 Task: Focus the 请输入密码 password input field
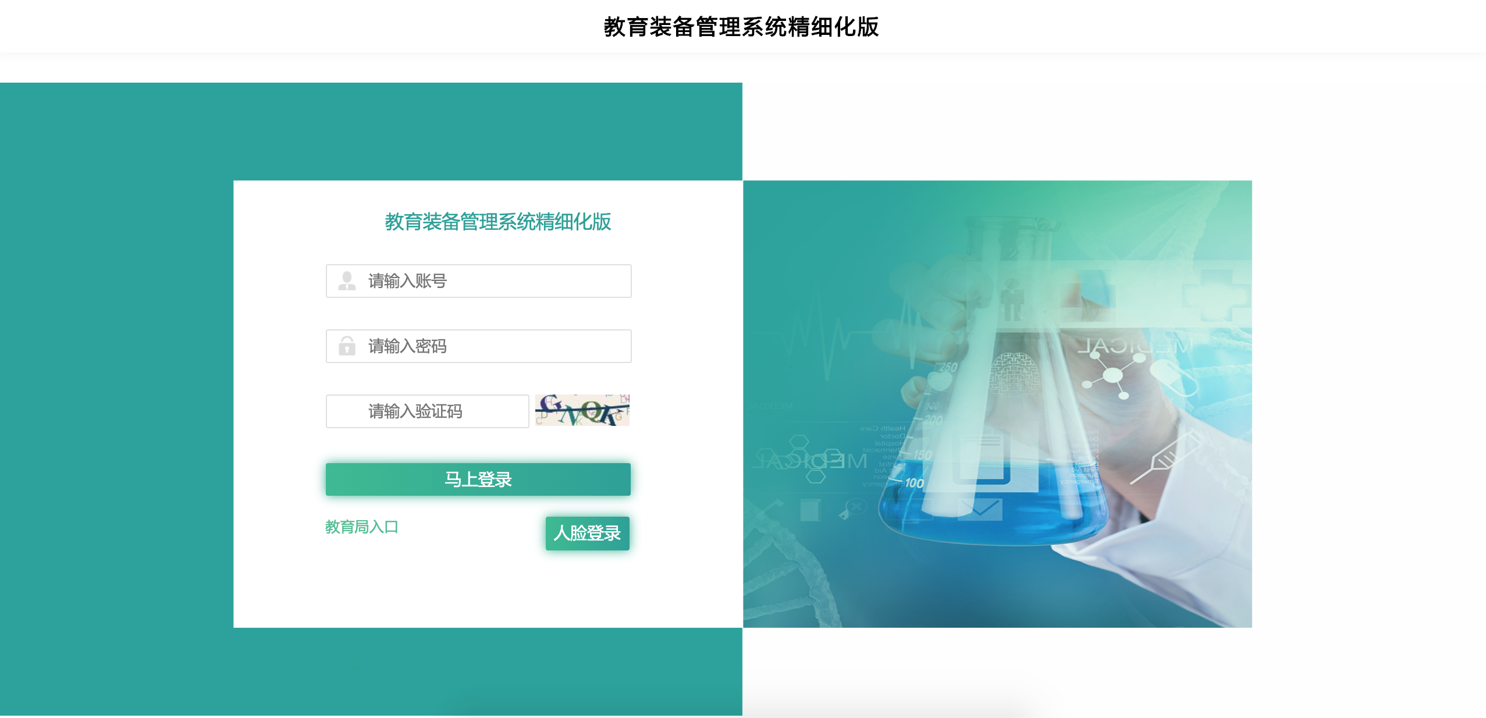click(x=479, y=346)
